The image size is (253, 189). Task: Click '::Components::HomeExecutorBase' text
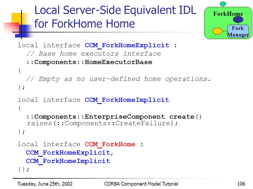(x=89, y=62)
